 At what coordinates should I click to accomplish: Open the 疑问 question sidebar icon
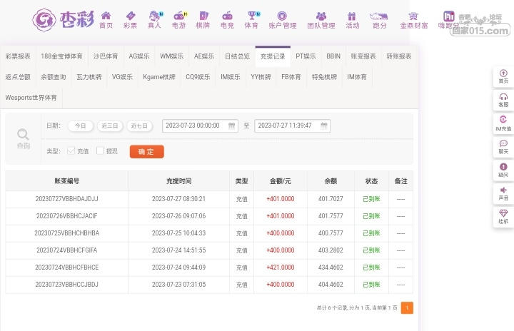503,166
